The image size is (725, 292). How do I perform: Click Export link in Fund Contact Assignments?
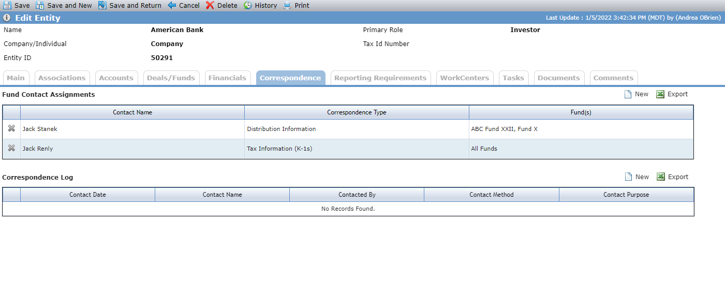678,94
